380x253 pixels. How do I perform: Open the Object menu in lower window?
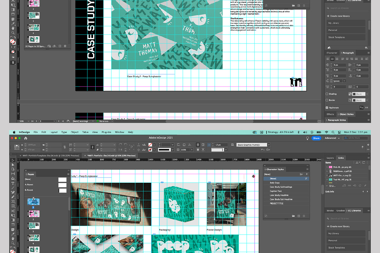point(75,132)
